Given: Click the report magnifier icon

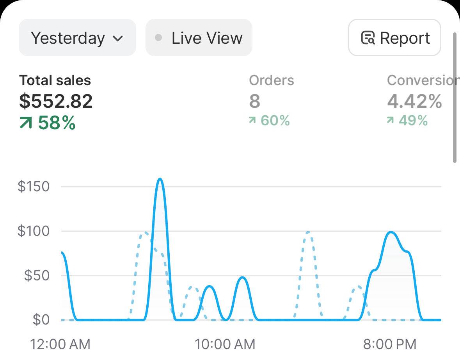Looking at the screenshot, I should click(368, 38).
